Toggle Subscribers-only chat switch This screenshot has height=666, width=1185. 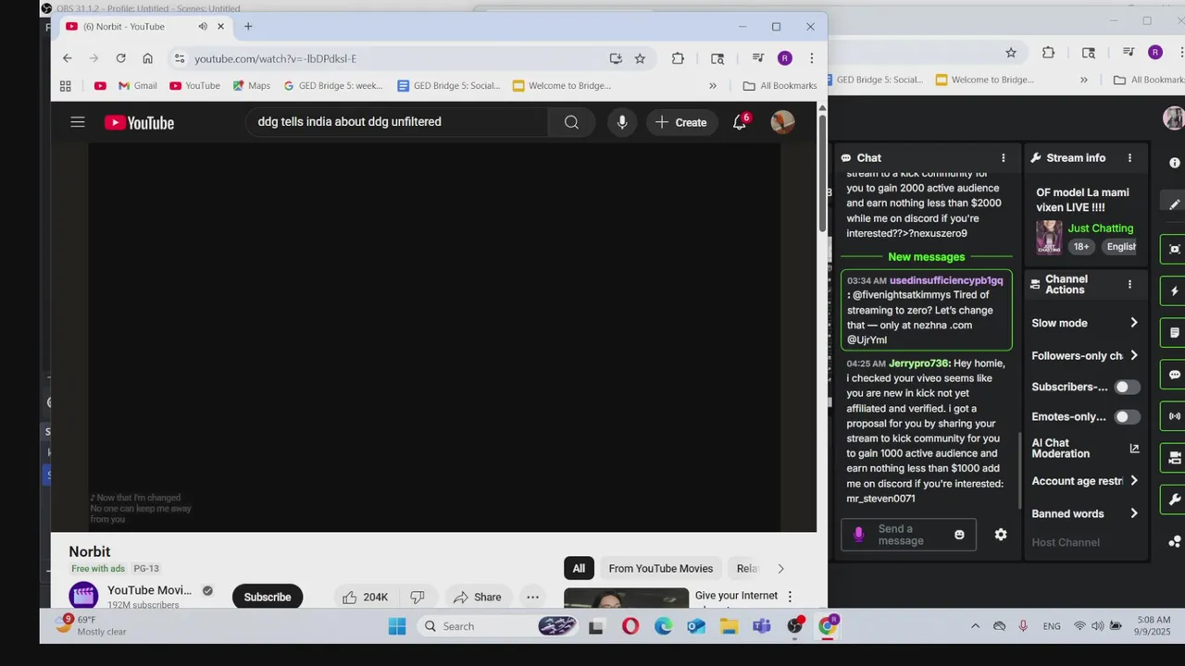1127,387
